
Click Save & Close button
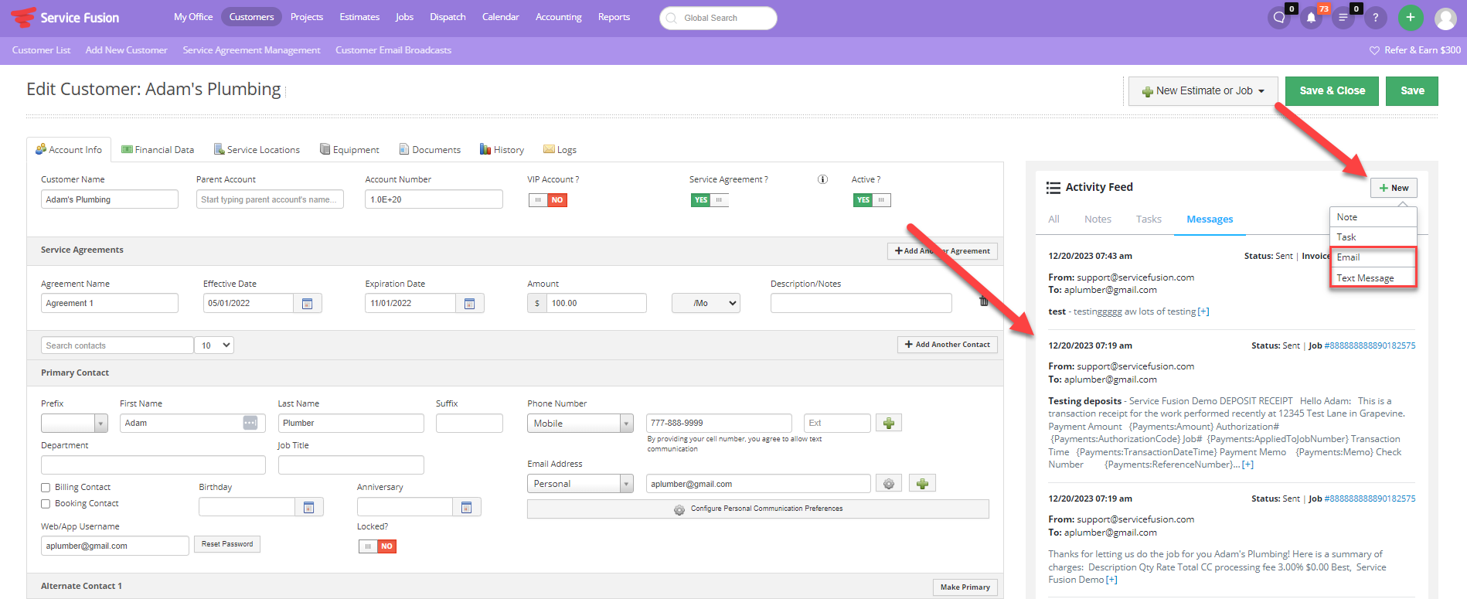pos(1332,90)
